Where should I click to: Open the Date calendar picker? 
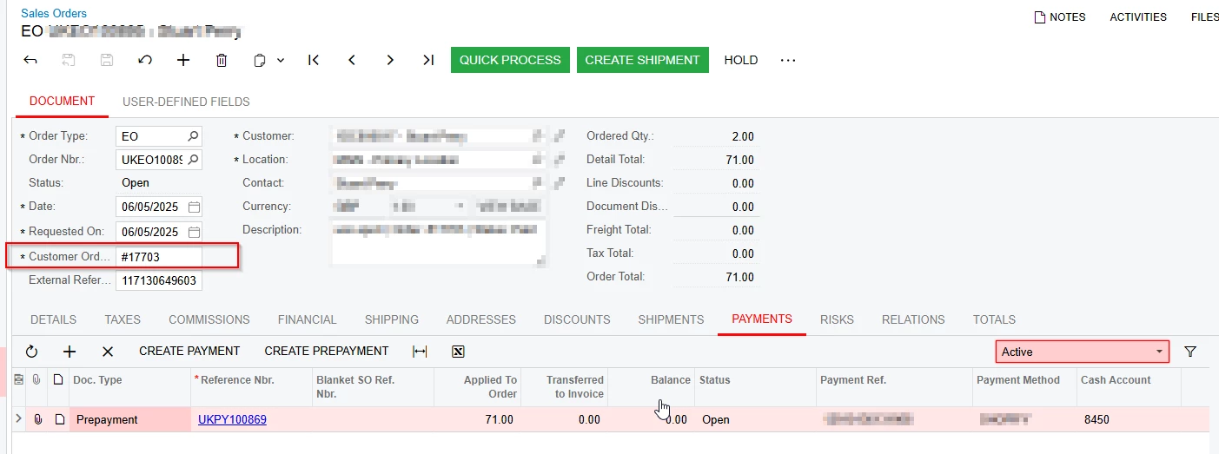click(194, 207)
